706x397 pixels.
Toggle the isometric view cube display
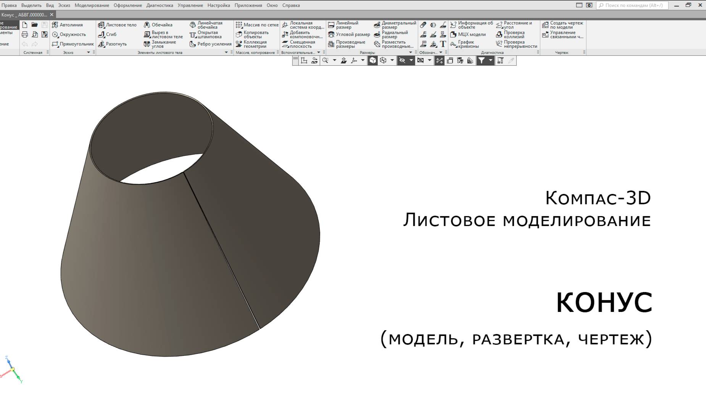click(372, 60)
